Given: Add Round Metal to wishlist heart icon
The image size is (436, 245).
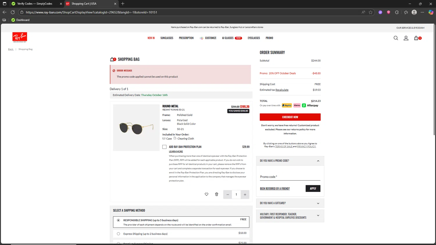Looking at the screenshot, I should click(x=206, y=194).
